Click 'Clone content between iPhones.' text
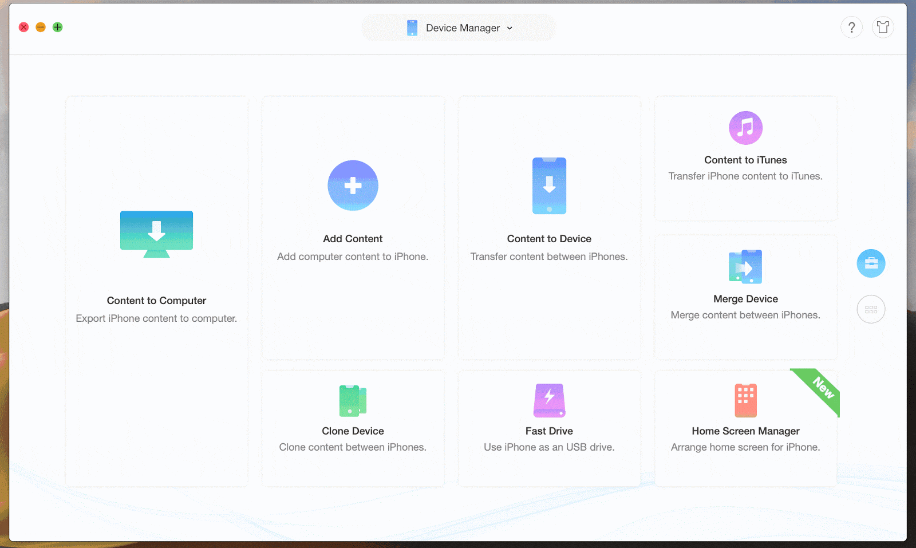The width and height of the screenshot is (916, 548). pyautogui.click(x=353, y=447)
